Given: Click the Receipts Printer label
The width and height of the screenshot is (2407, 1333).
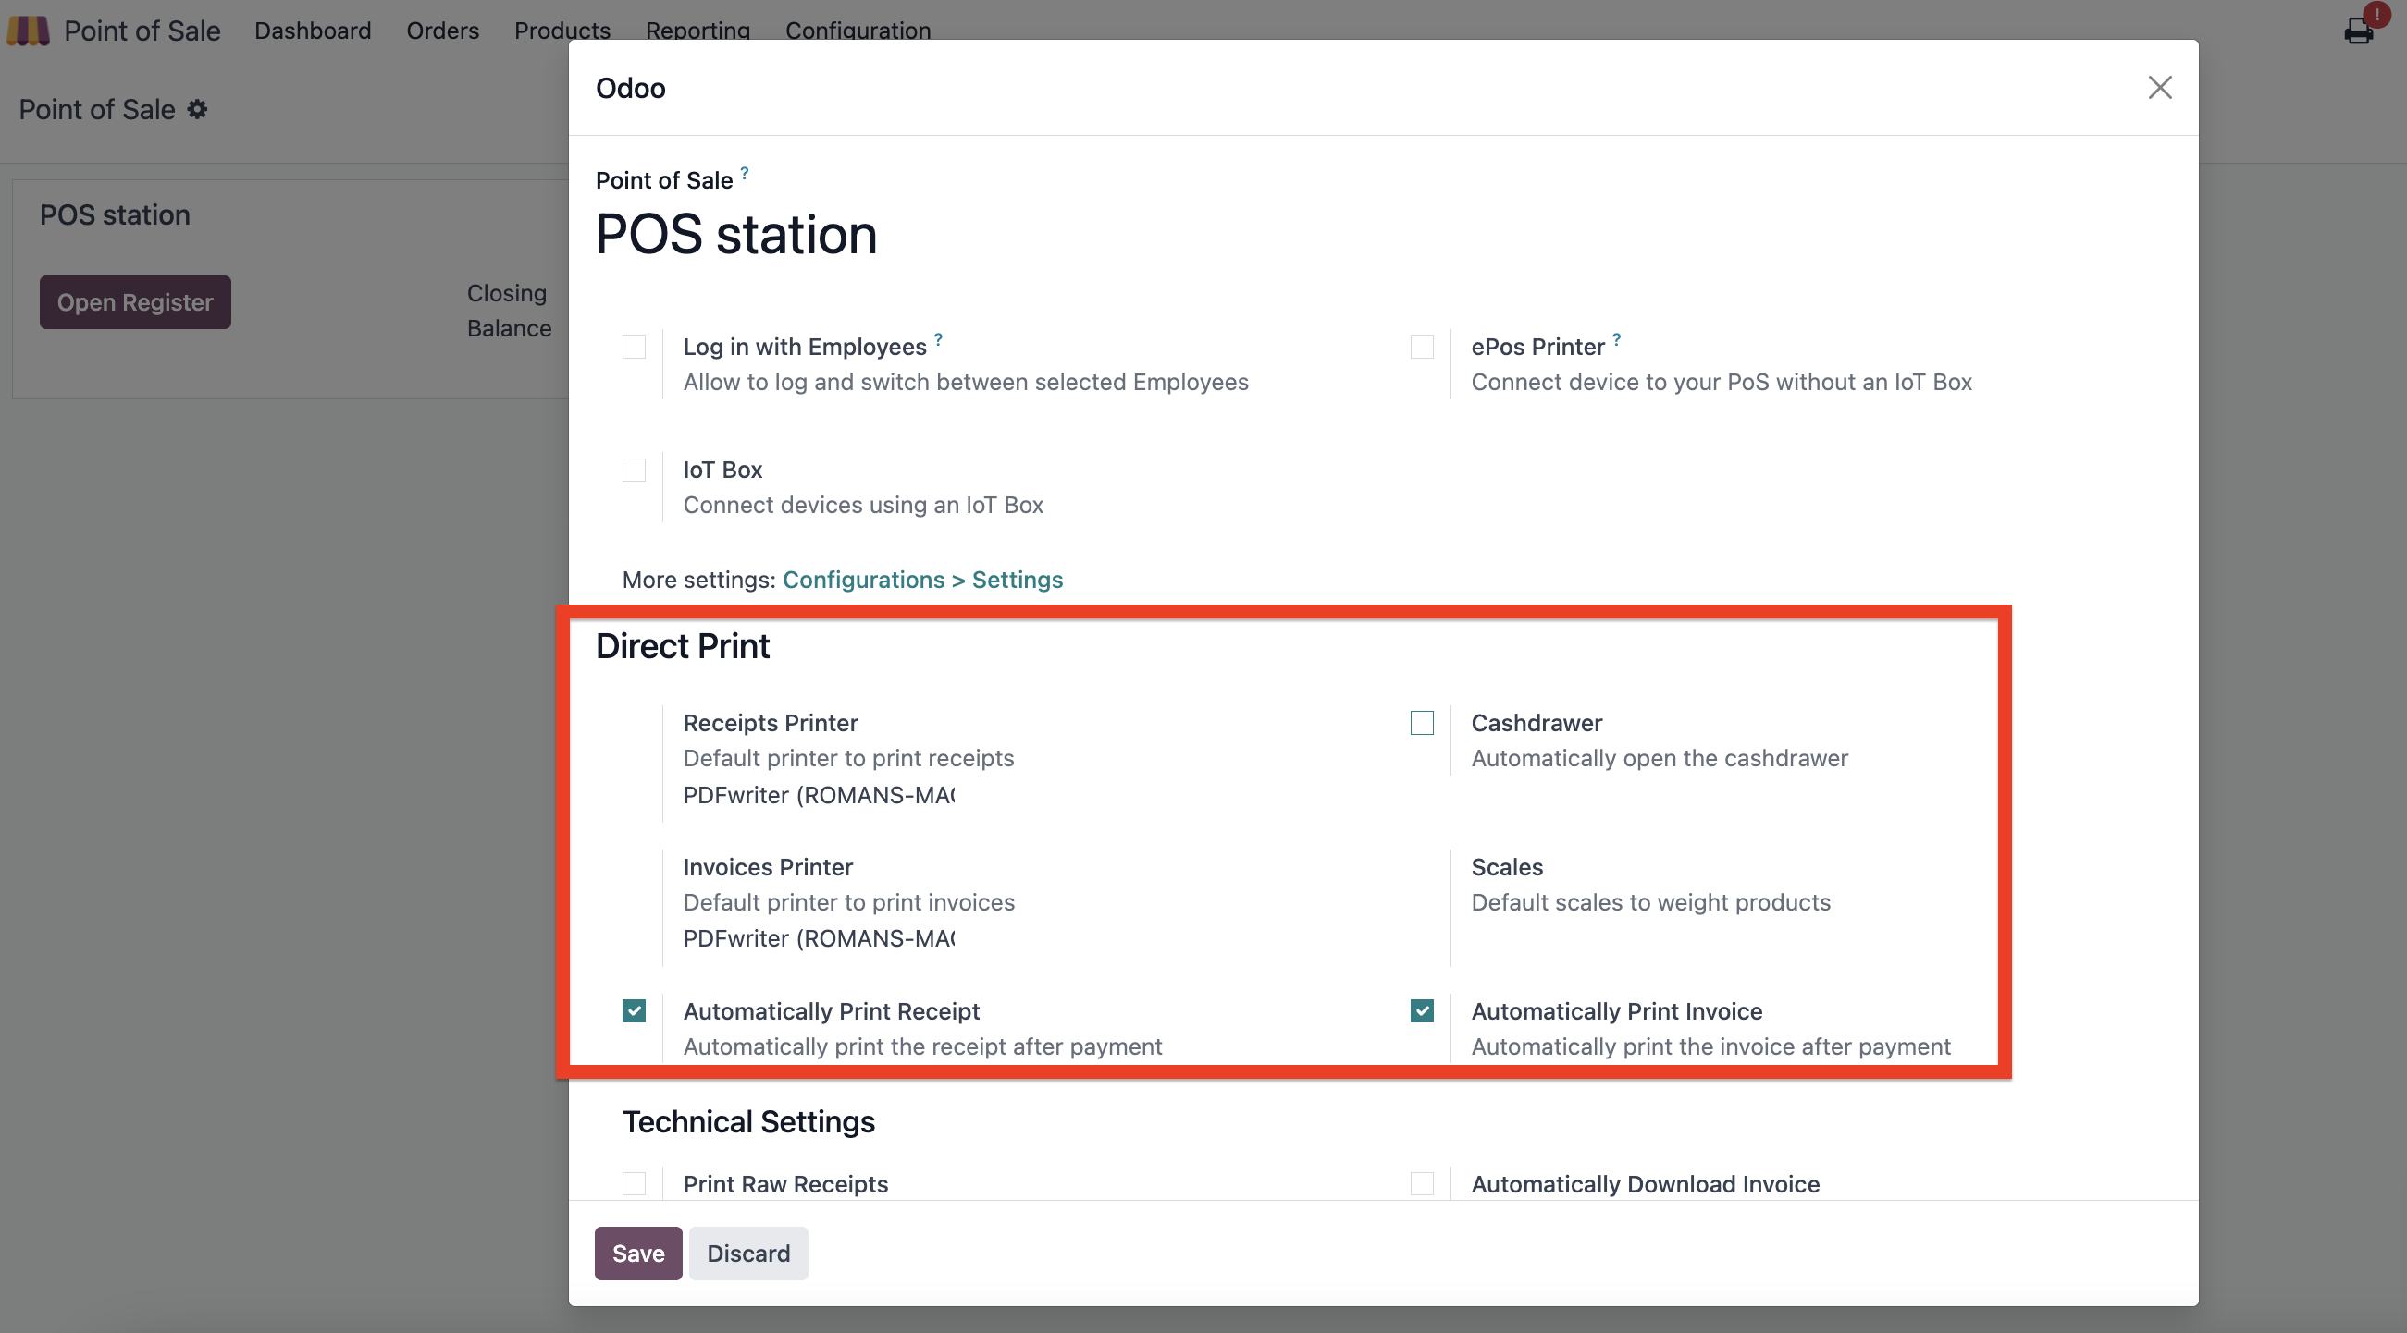Looking at the screenshot, I should point(771,724).
